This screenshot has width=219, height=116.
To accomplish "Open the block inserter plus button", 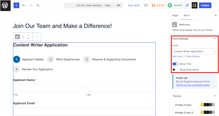I will [16, 5].
